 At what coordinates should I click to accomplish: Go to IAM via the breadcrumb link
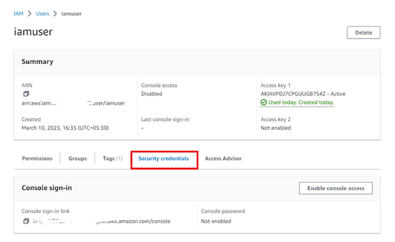click(x=18, y=14)
